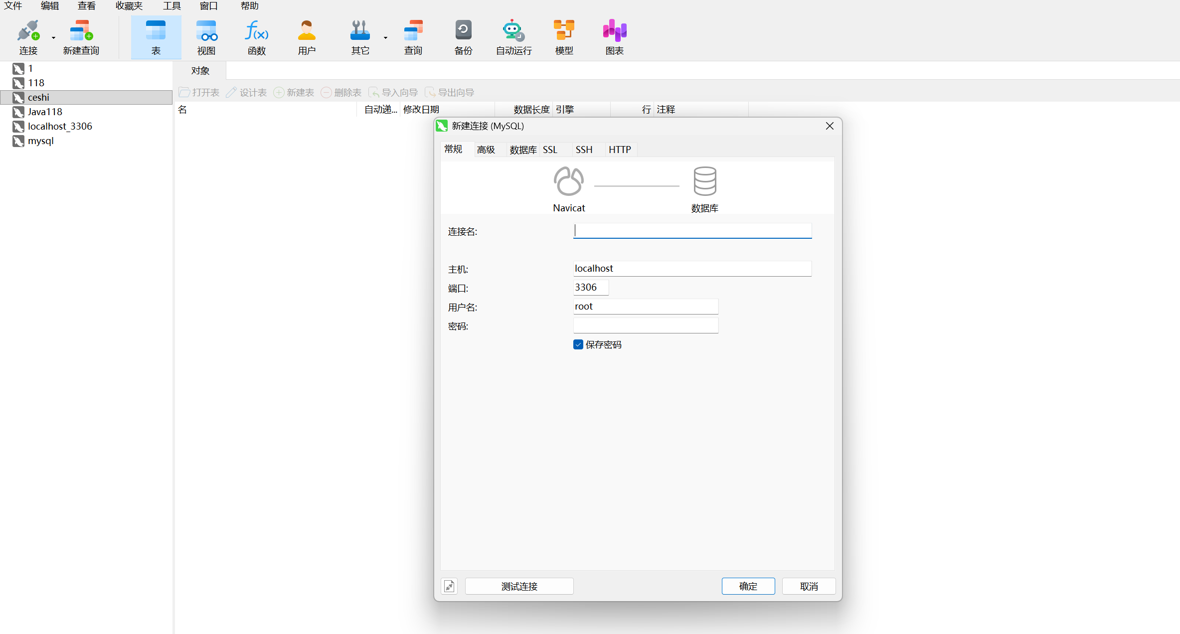Expand the Others (其它) dropdown arrow
This screenshot has width=1180, height=634.
(x=385, y=38)
